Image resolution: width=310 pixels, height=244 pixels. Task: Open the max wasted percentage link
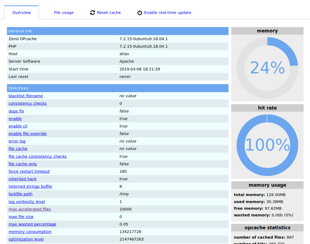tap(32, 224)
